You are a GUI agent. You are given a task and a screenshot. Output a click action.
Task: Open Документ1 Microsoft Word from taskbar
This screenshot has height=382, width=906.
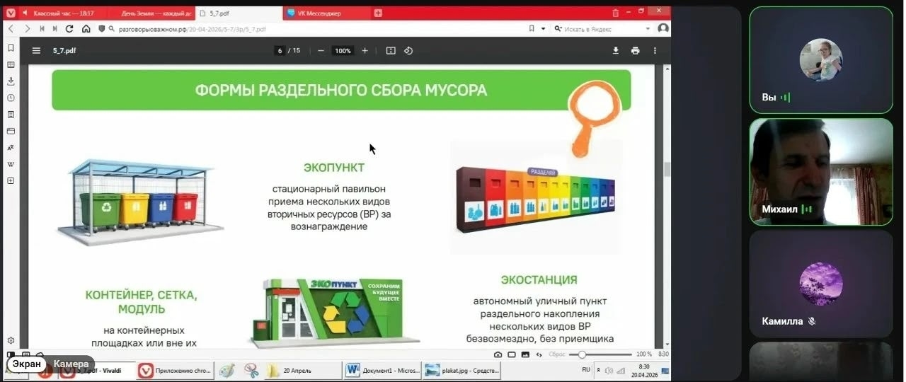(382, 370)
